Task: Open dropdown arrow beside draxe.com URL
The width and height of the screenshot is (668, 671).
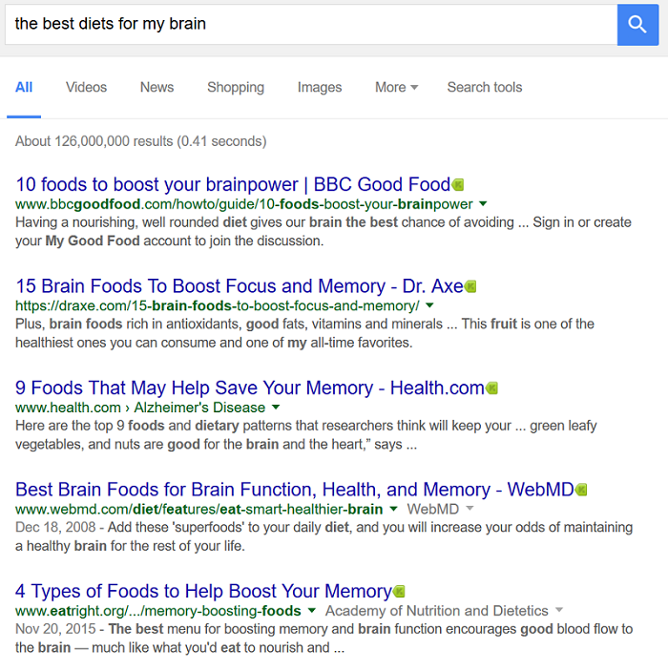Action: point(429,305)
